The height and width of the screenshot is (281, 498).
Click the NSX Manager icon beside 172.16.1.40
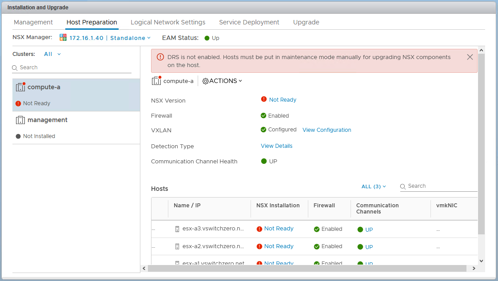63,38
